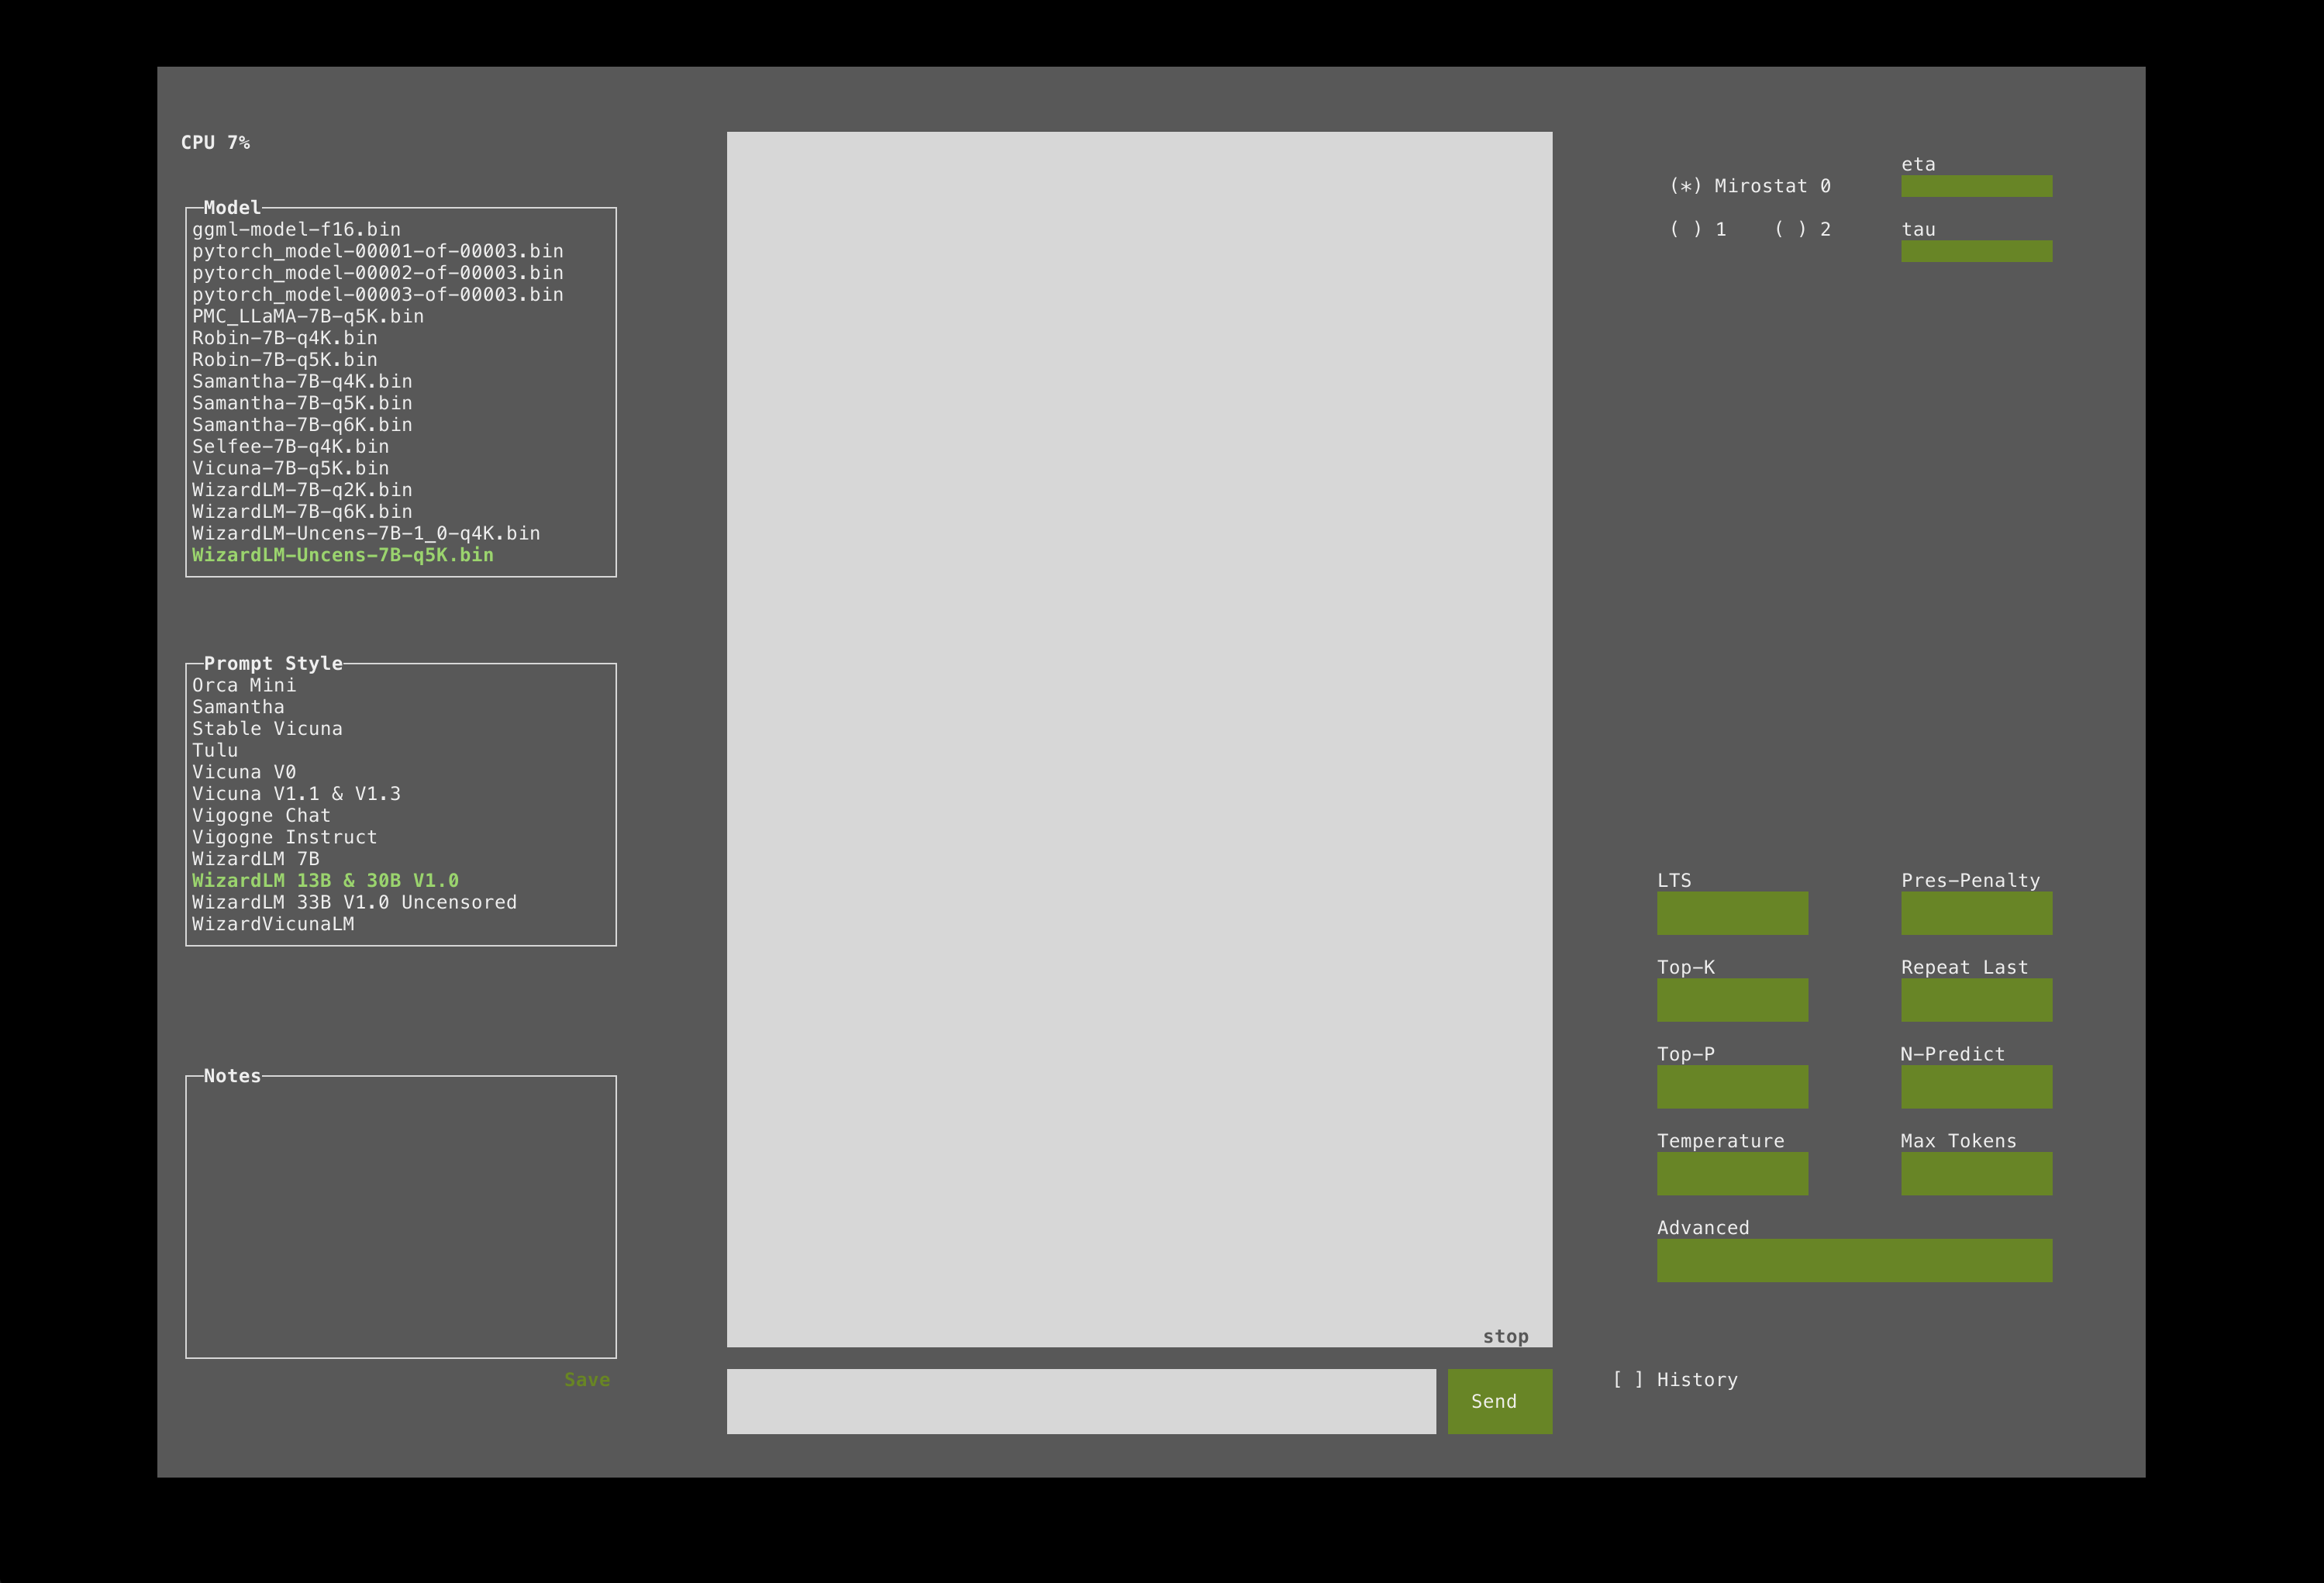Image resolution: width=2324 pixels, height=1583 pixels.
Task: Pick WizardVicunaLM prompt style
Action: coord(273,924)
